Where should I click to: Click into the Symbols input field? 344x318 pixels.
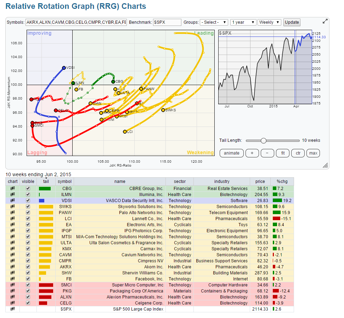[x=76, y=22]
